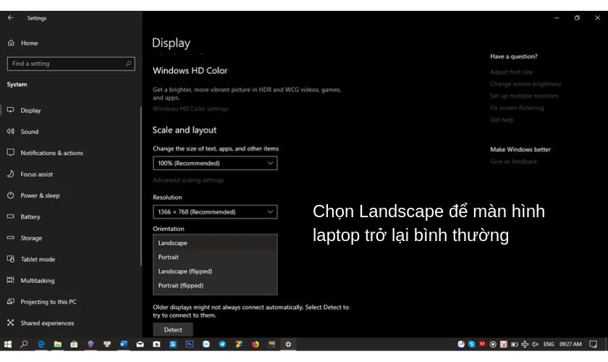Click the circular record tray icon
This screenshot has width=608, height=362.
(493, 344)
